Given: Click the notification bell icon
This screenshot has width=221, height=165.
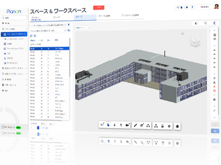Looking at the screenshot, I should tap(187, 7).
